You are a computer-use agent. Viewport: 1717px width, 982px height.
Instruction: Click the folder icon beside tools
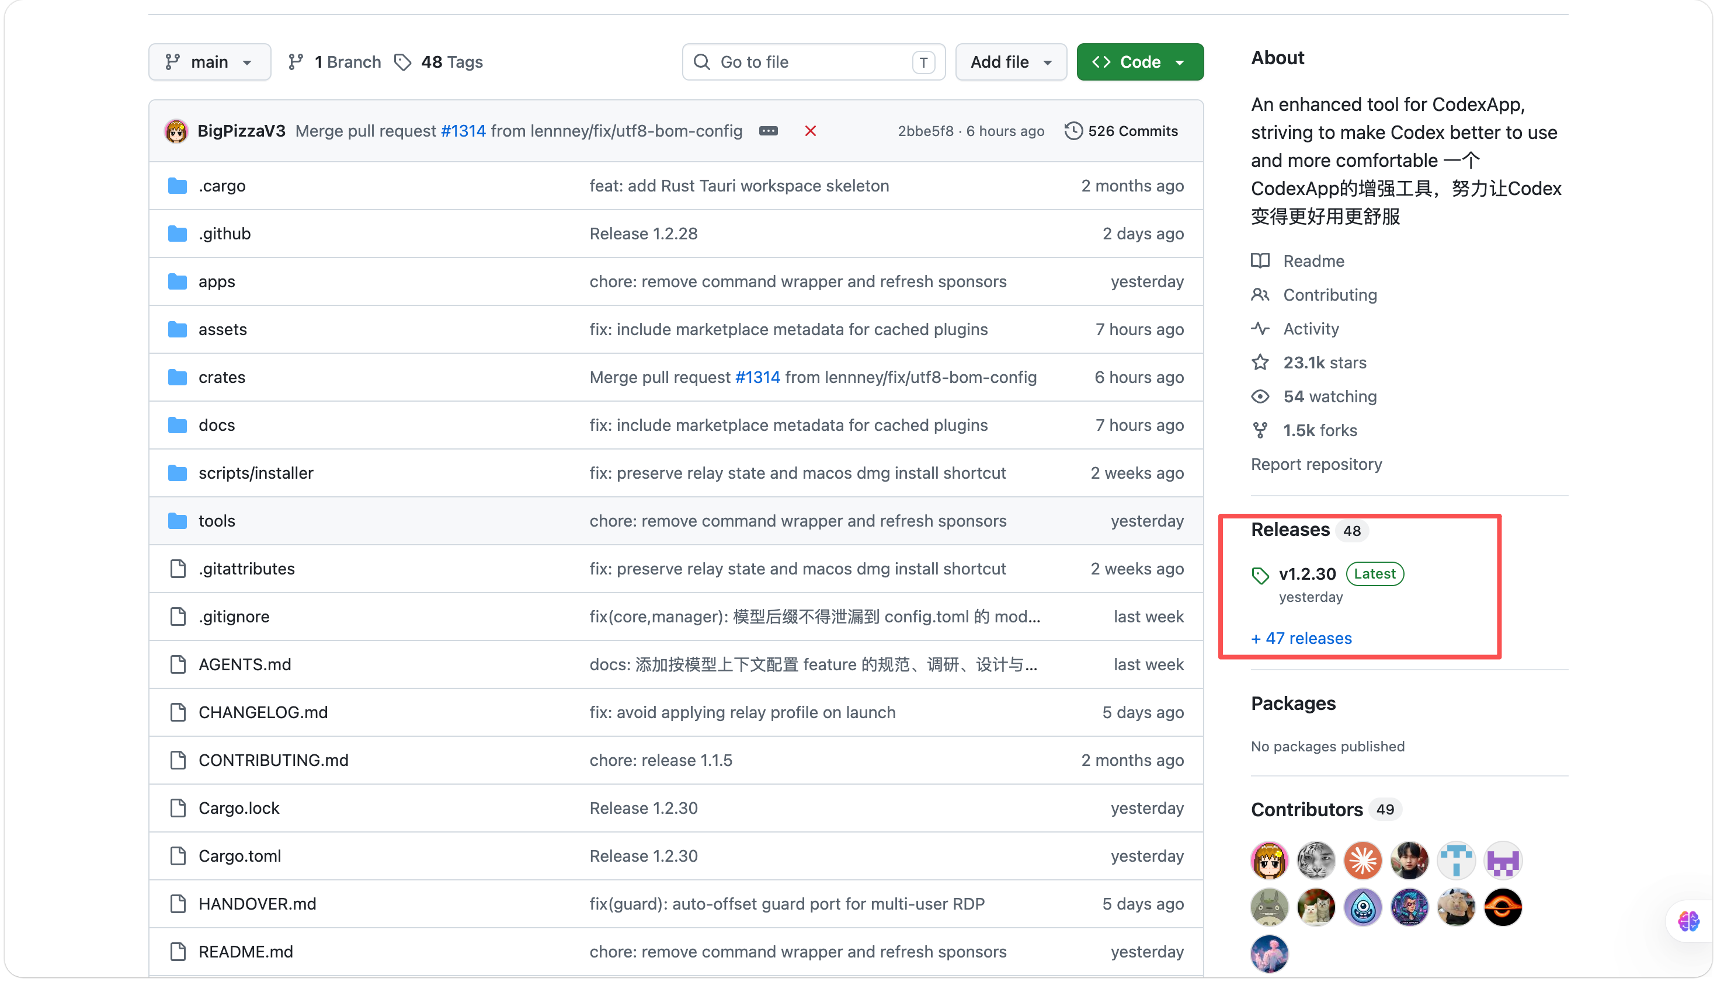[178, 521]
